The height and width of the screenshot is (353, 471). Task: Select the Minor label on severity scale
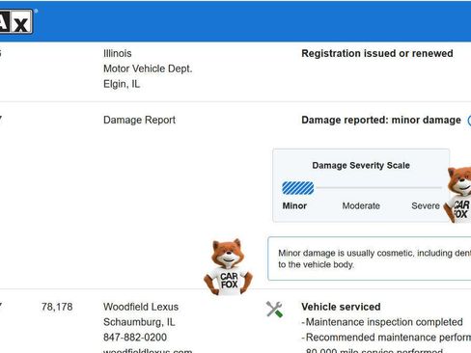tap(294, 205)
